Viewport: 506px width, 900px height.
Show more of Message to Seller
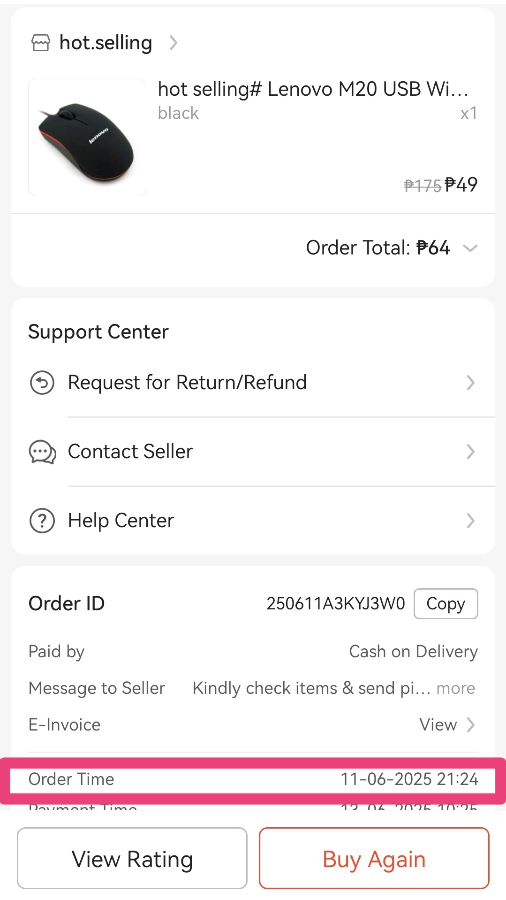pos(456,688)
